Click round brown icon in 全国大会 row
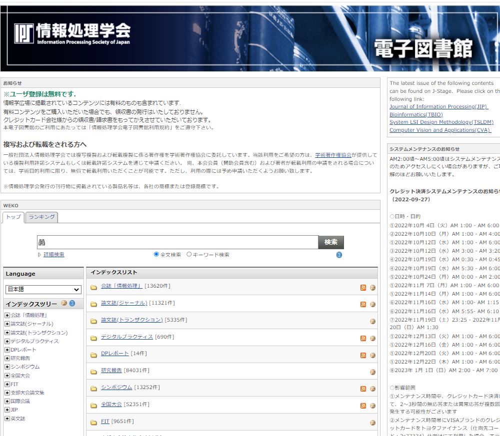The width and height of the screenshot is (500, 436). (x=372, y=406)
